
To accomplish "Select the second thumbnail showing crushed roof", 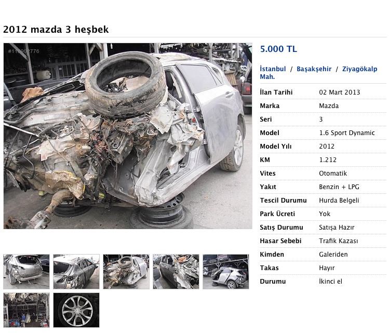I will (x=76, y=272).
